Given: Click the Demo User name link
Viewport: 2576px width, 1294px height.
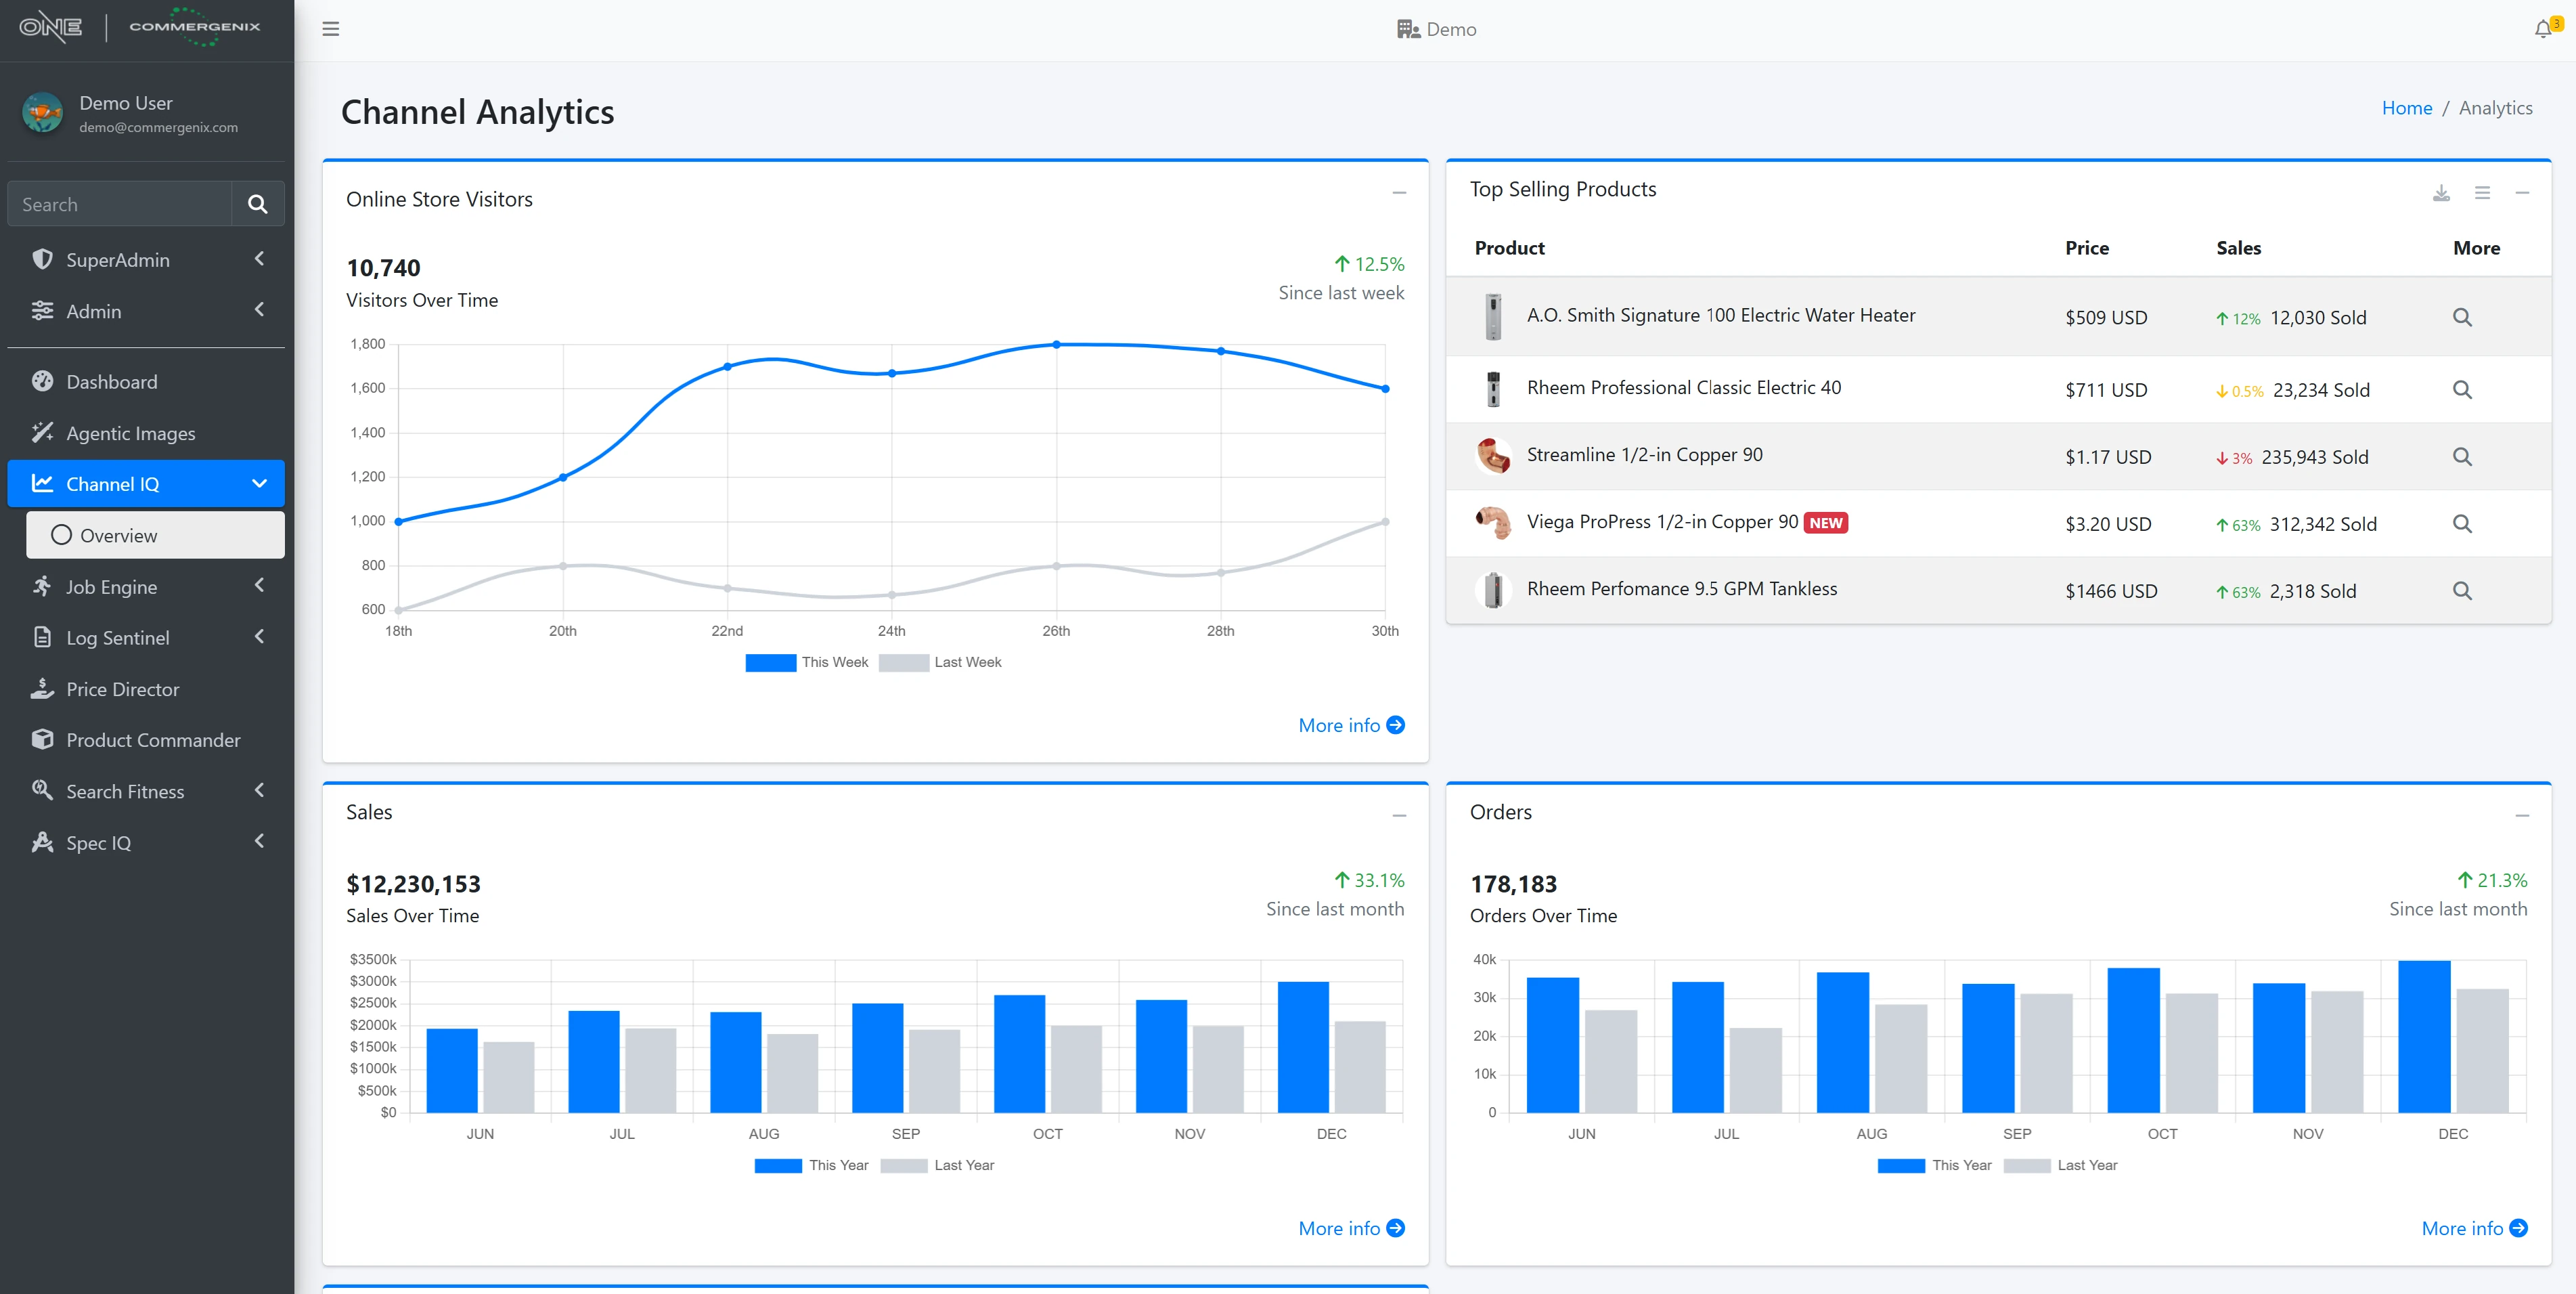Looking at the screenshot, I should click(126, 103).
